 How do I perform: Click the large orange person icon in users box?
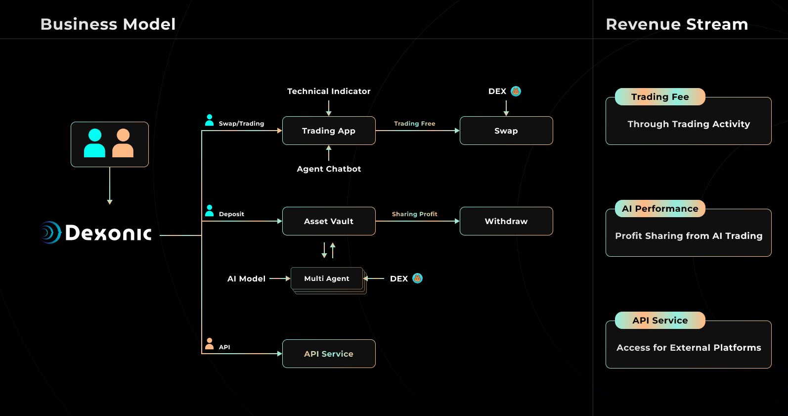coord(123,143)
